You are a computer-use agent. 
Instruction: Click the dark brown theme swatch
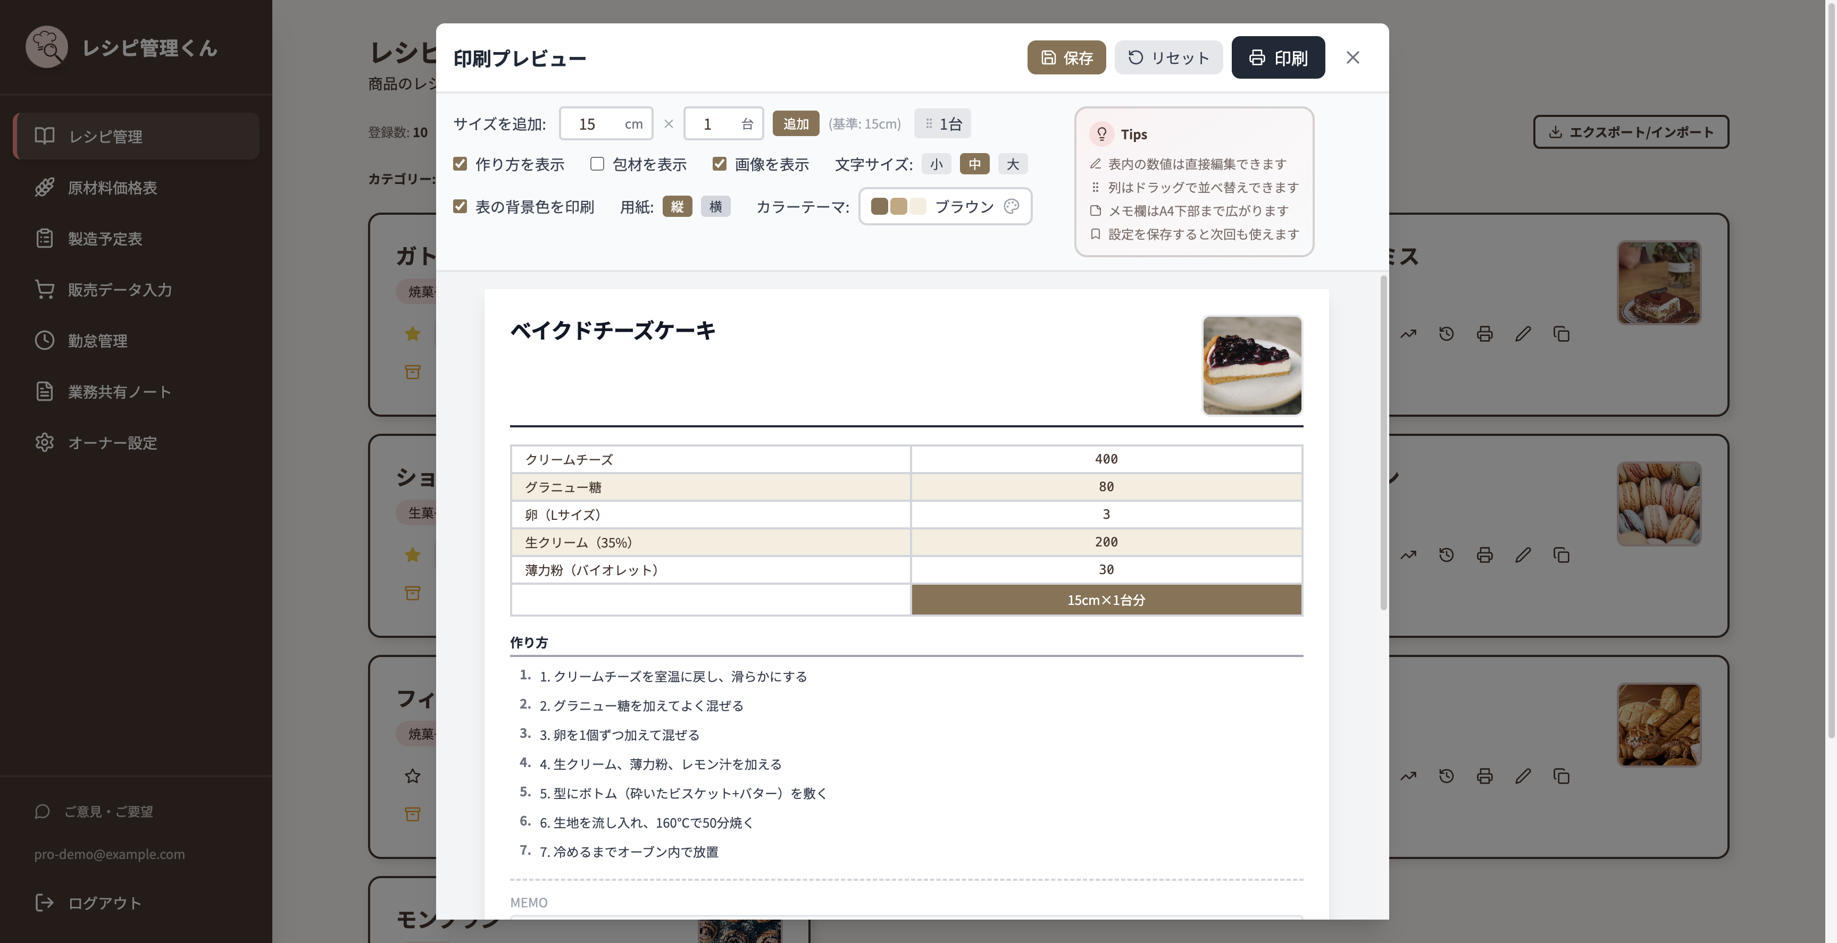click(879, 206)
